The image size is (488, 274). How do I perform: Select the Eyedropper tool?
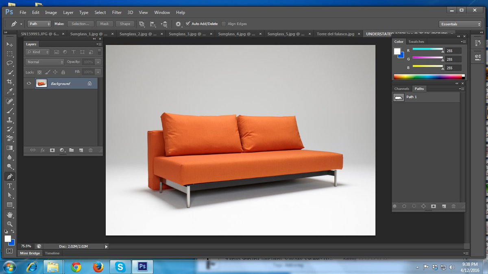coord(10,91)
